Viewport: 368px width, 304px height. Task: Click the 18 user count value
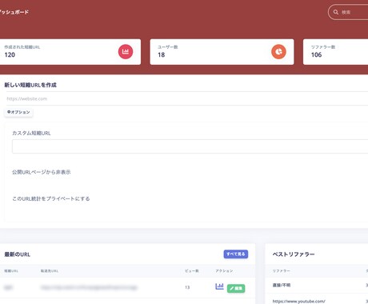pyautogui.click(x=161, y=55)
